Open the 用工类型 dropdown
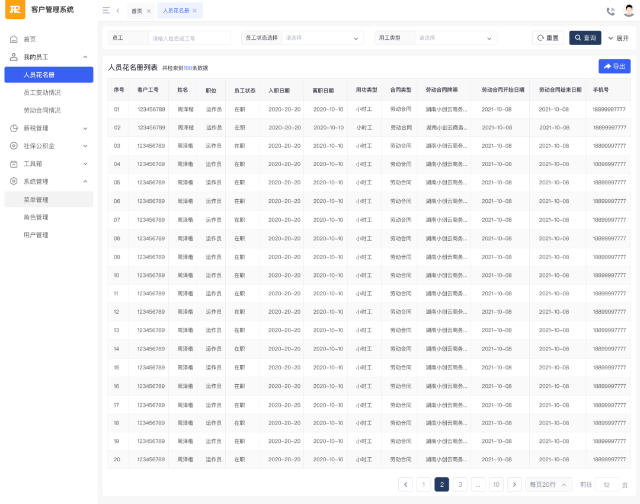 (456, 38)
